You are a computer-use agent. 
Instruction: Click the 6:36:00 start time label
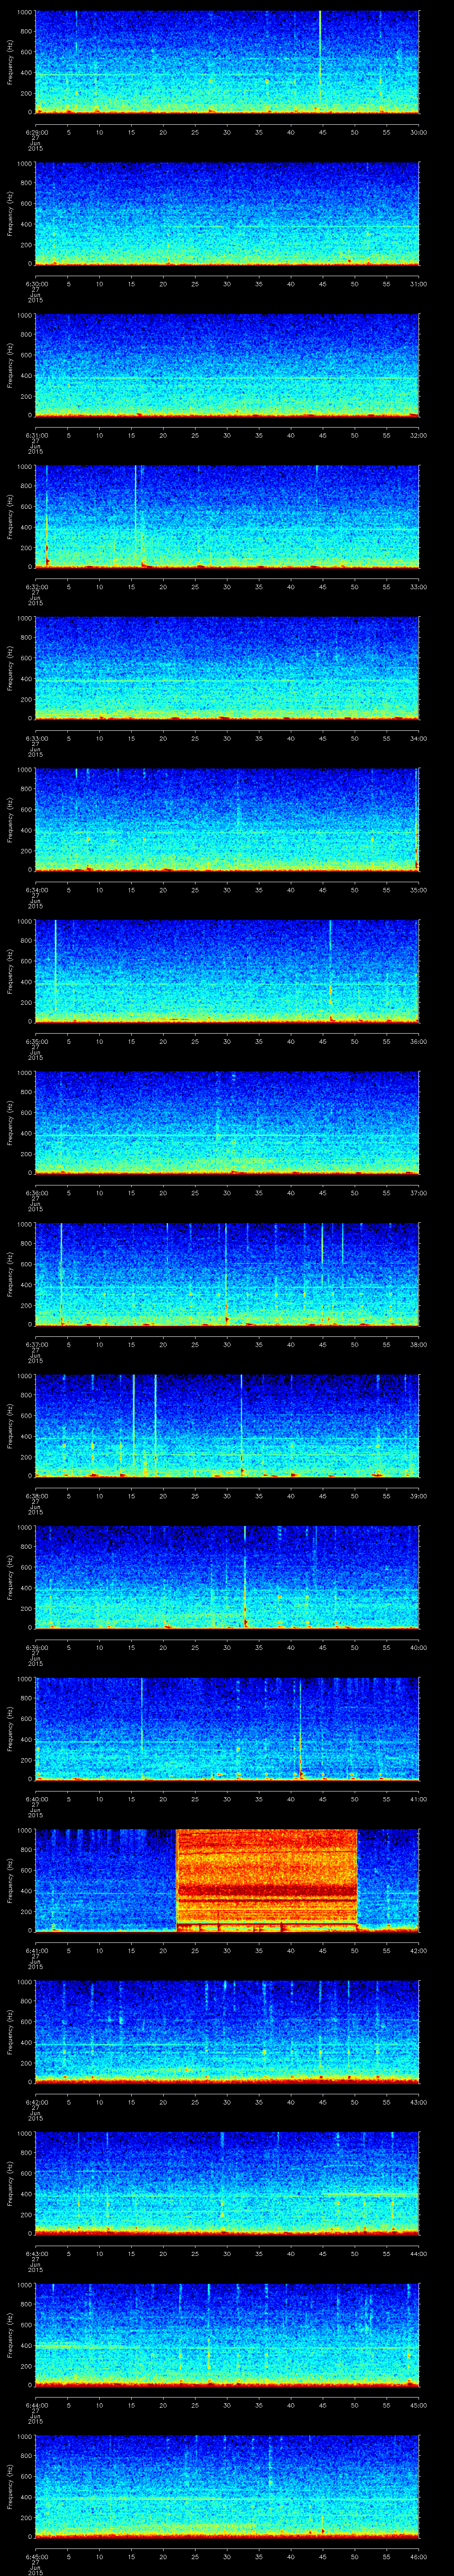[x=37, y=1193]
